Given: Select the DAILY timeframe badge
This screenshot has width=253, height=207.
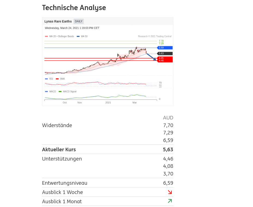Looking at the screenshot, I should point(79,21).
